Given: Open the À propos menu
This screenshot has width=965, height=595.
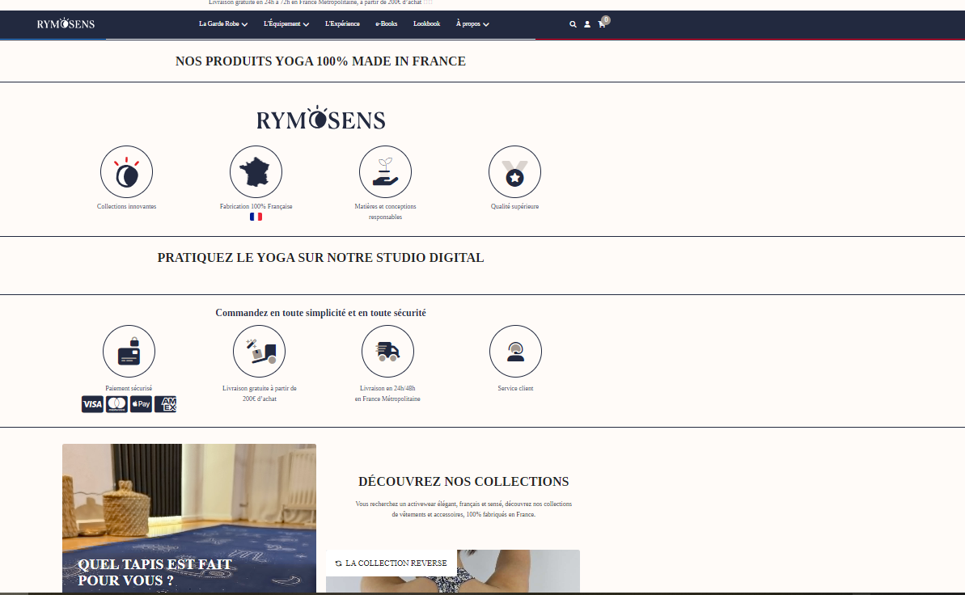Looking at the screenshot, I should coord(468,24).
